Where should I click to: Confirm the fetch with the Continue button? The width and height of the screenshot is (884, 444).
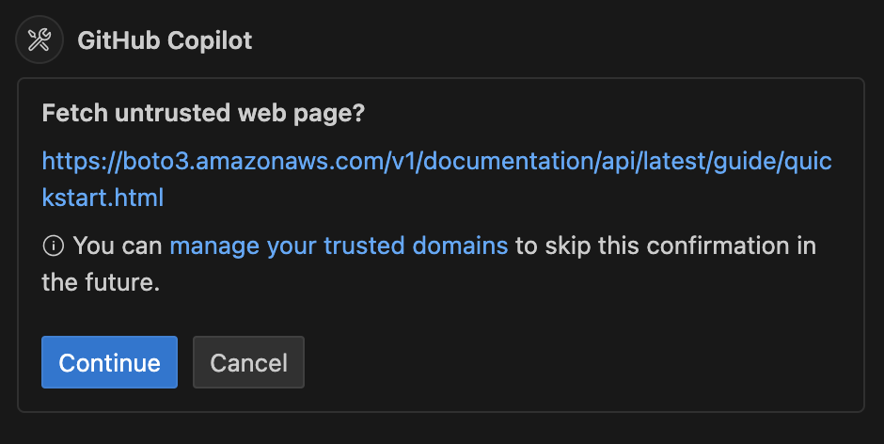(x=109, y=362)
